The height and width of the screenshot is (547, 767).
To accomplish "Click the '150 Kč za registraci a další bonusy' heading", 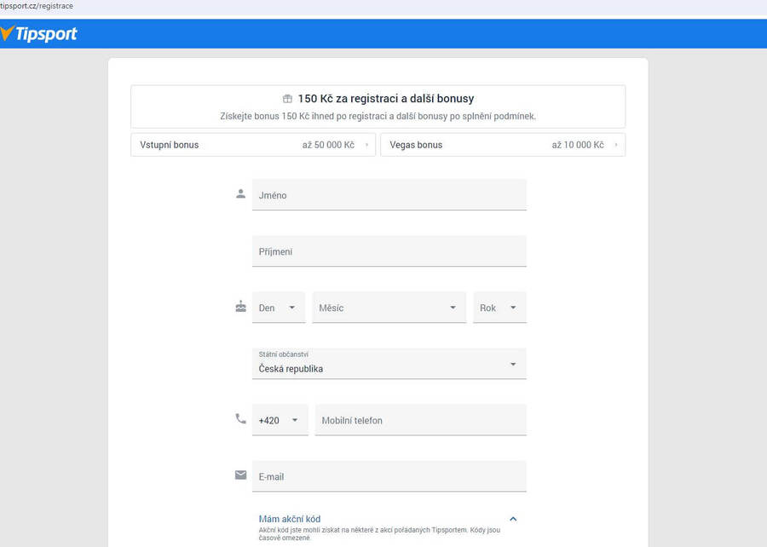I will pyautogui.click(x=386, y=99).
